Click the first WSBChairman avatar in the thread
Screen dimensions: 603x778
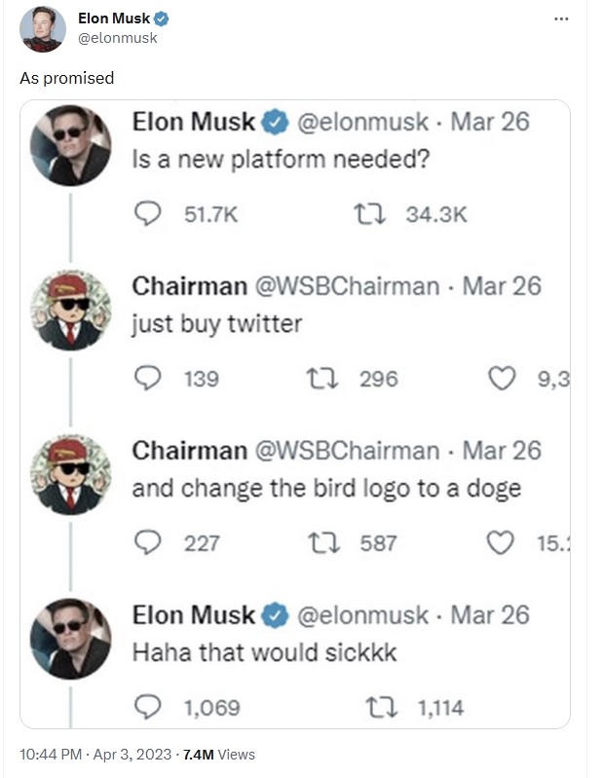(71, 310)
